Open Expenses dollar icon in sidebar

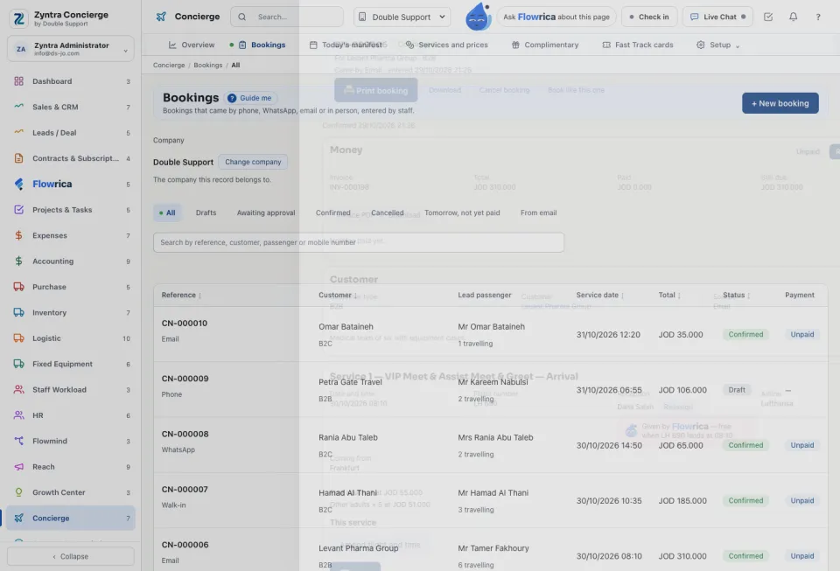18,235
